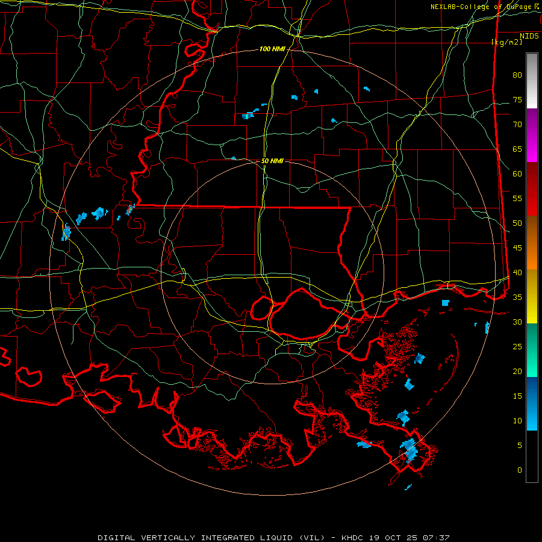The height and width of the screenshot is (542, 542).
Task: Select the 40 value on the VIL scale
Action: (517, 272)
